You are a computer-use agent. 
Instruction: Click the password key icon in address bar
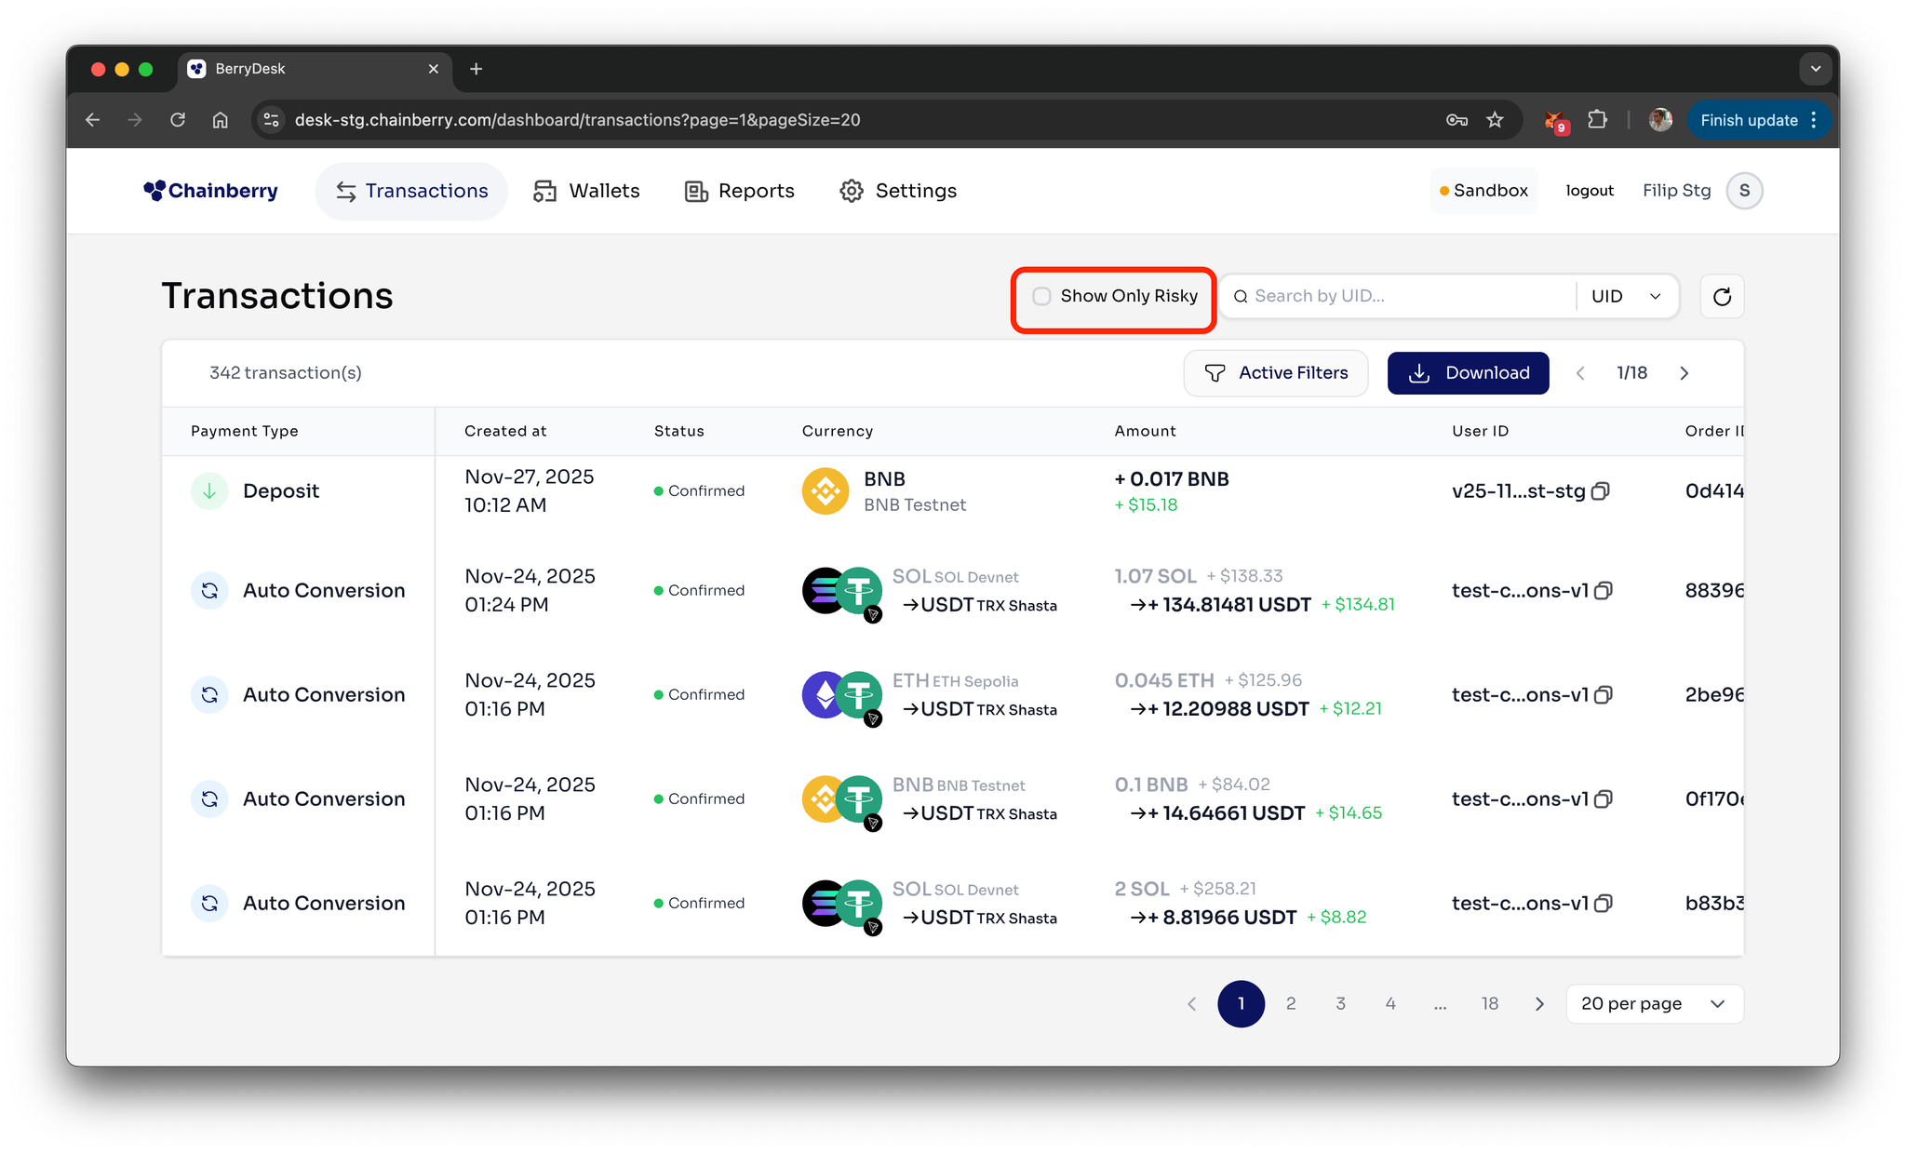coord(1456,120)
